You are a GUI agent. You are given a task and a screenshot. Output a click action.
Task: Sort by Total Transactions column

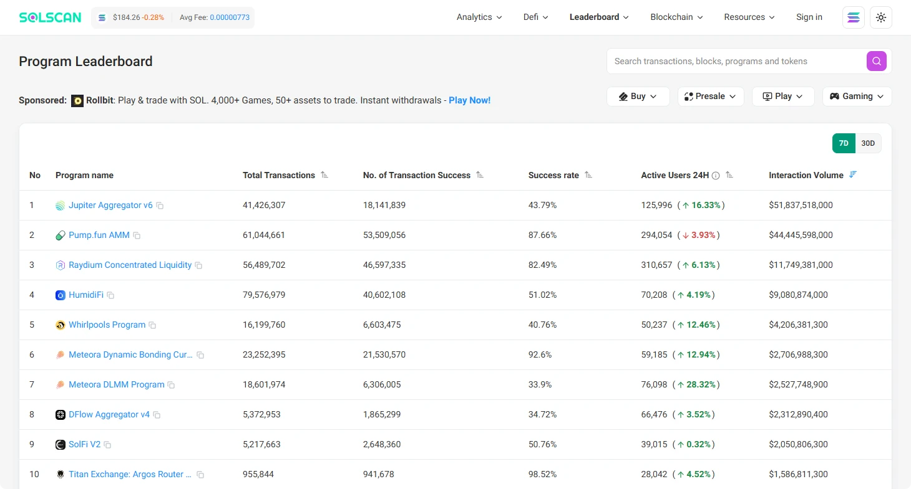click(324, 175)
